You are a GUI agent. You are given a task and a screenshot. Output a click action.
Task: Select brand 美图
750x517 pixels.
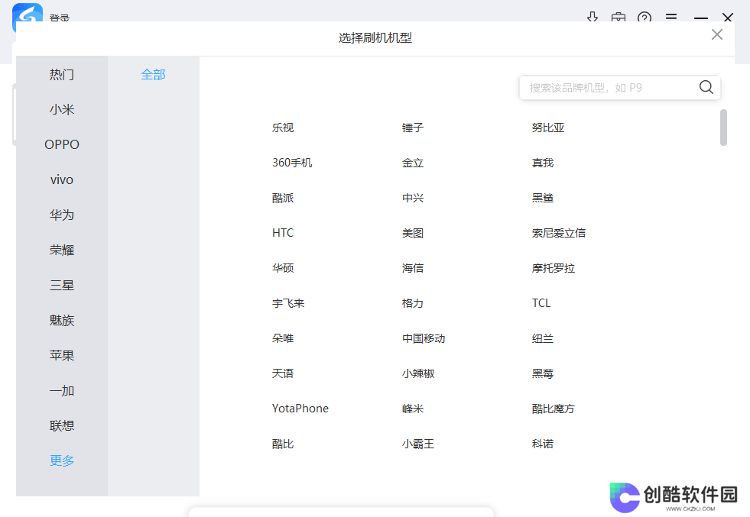coord(413,233)
